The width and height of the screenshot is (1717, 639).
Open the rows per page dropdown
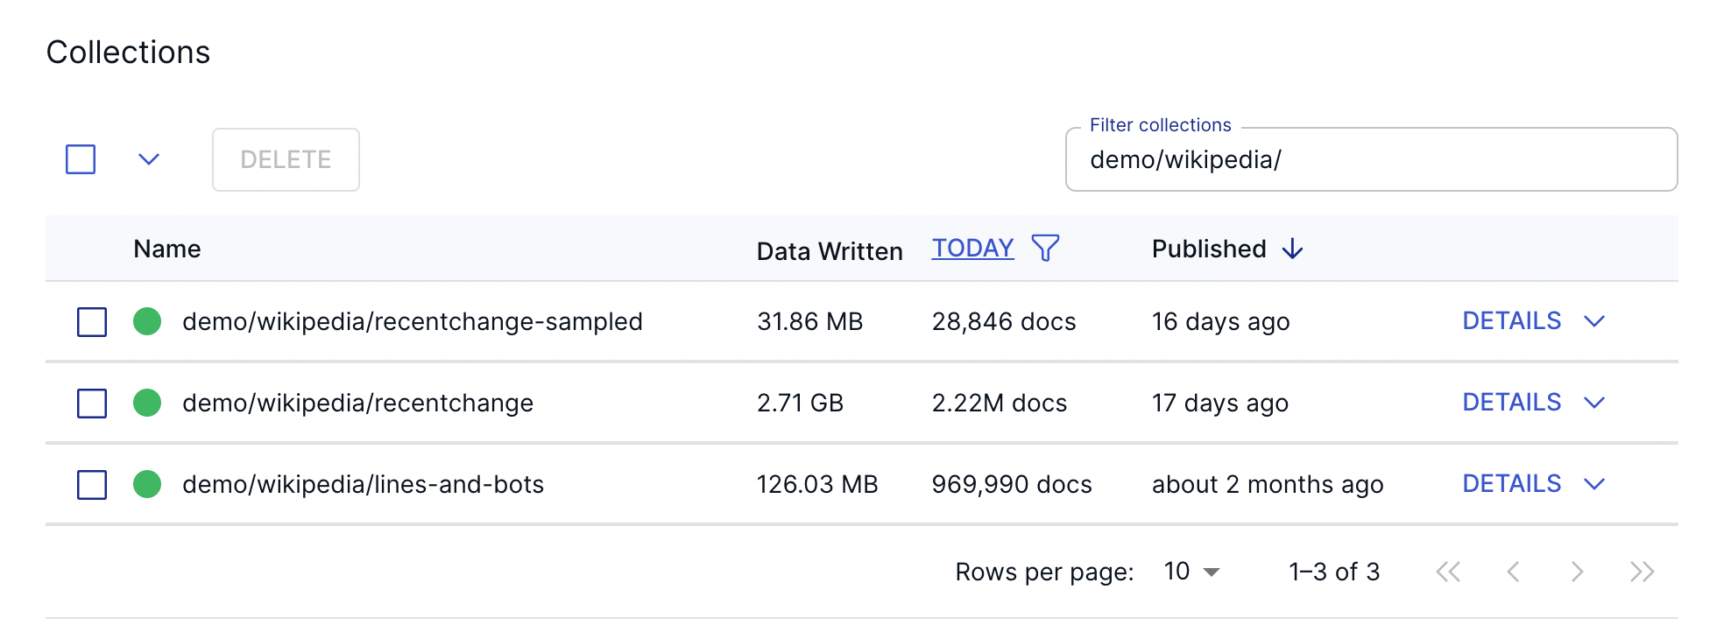pos(1192,572)
